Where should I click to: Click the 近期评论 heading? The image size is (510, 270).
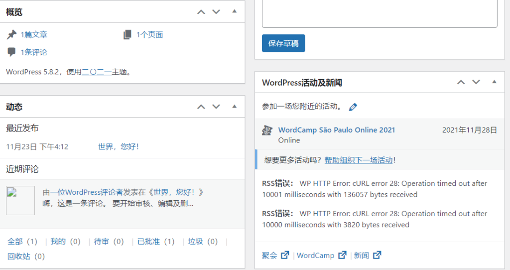22,169
